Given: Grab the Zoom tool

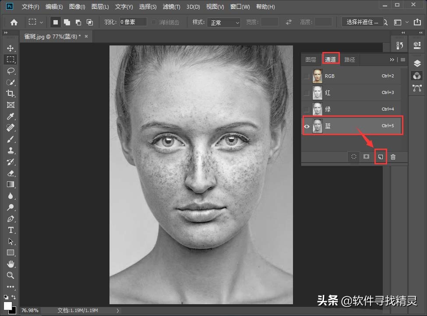Looking at the screenshot, I should (x=11, y=275).
